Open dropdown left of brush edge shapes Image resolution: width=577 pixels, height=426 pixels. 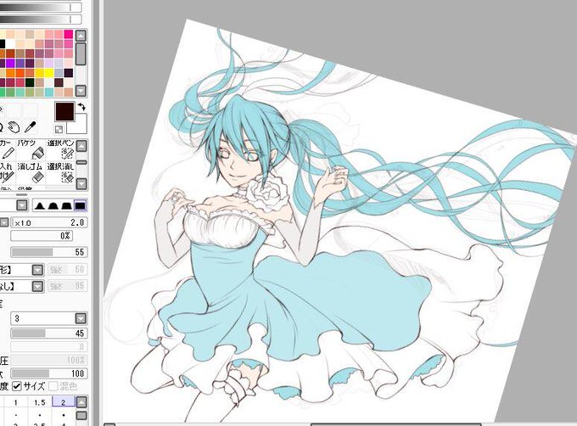click(x=22, y=205)
